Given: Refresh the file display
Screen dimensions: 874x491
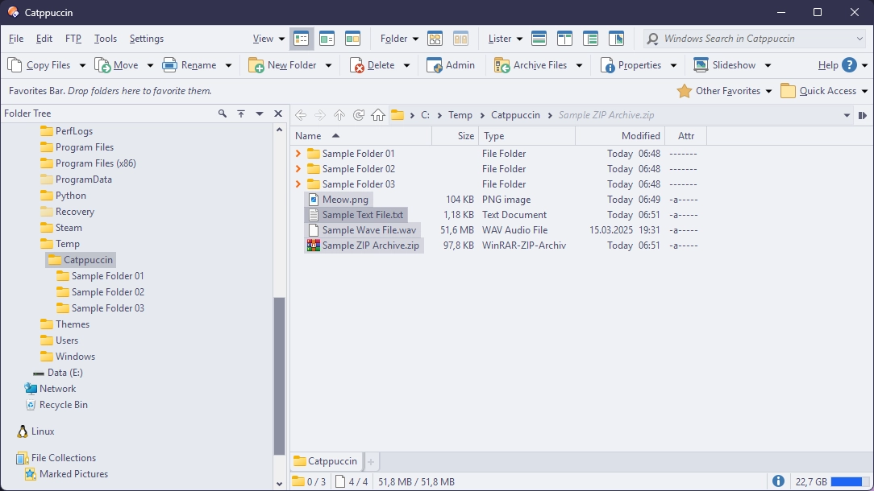Looking at the screenshot, I should tap(359, 115).
